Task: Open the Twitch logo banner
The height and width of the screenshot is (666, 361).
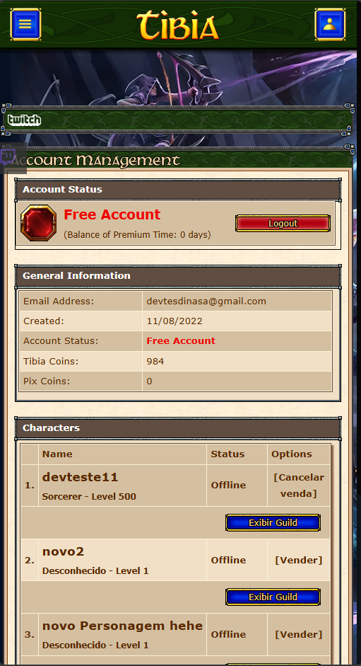Action: pyautogui.click(x=25, y=120)
